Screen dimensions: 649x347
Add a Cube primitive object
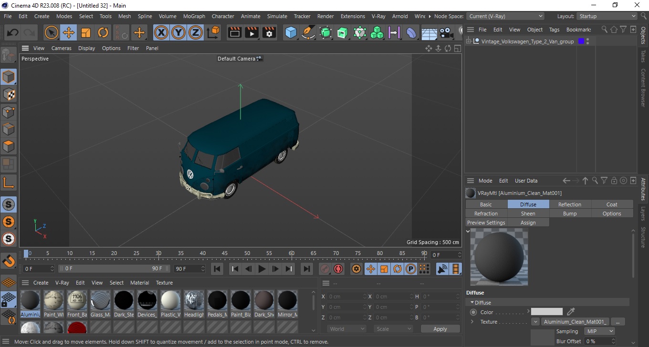click(x=291, y=33)
